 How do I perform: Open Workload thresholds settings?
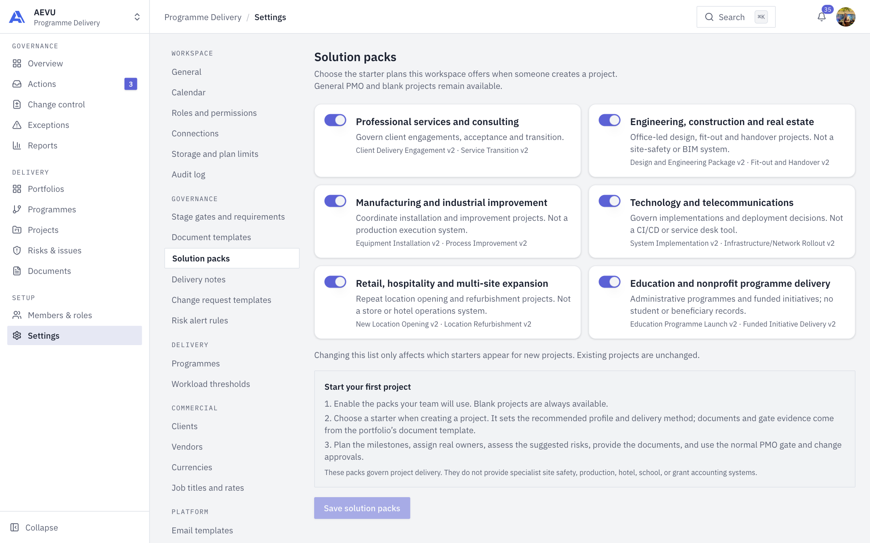coord(211,384)
